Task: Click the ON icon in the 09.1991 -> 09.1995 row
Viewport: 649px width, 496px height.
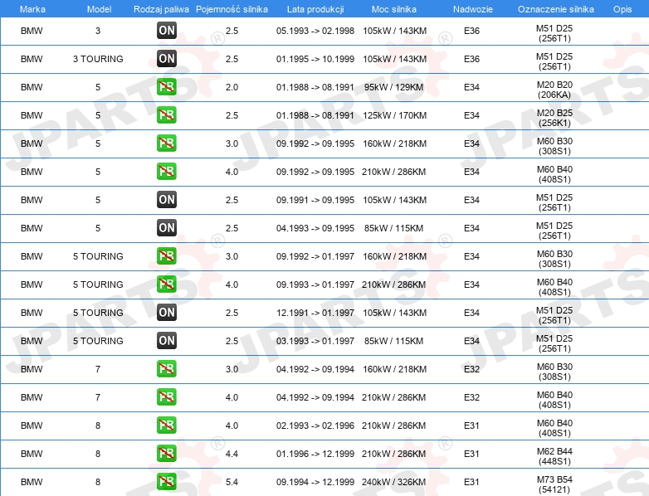Action: tap(167, 199)
